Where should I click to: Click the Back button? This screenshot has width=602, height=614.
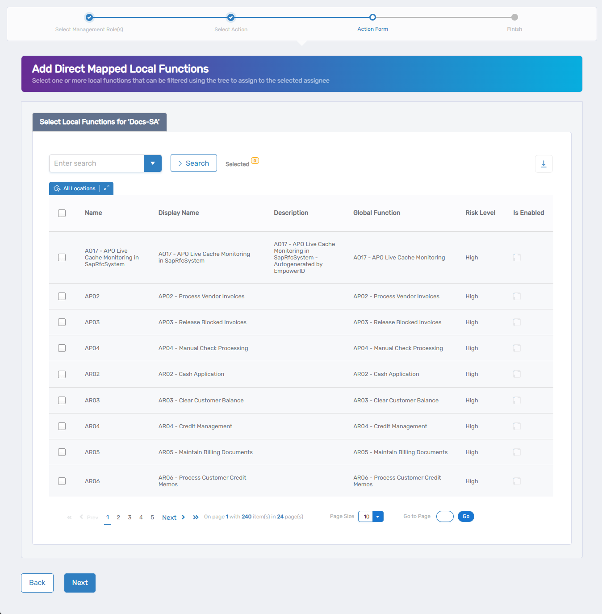point(37,583)
